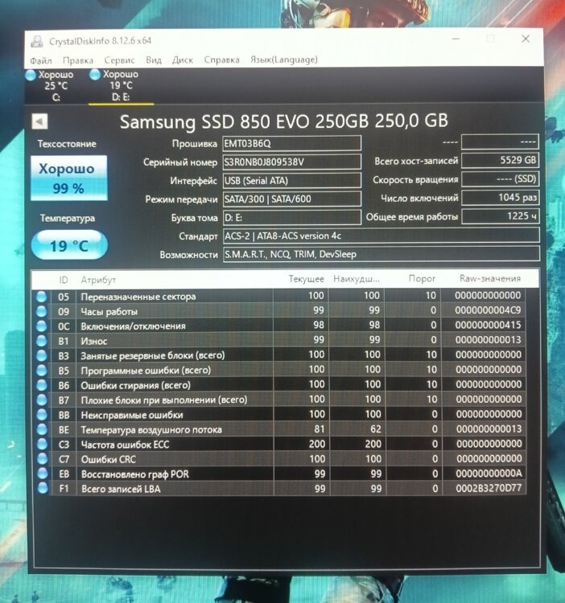
Task: Click the 19 °C temperature button
Action: [x=69, y=246]
